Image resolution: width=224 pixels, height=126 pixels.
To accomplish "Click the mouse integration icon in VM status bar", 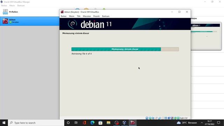I will point(175,118).
